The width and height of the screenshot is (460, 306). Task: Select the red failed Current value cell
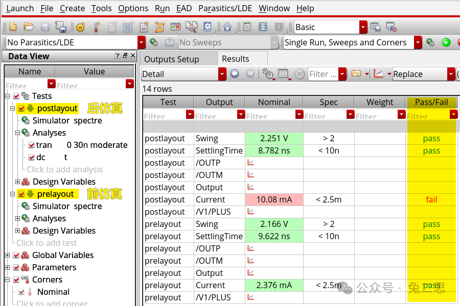click(x=274, y=199)
